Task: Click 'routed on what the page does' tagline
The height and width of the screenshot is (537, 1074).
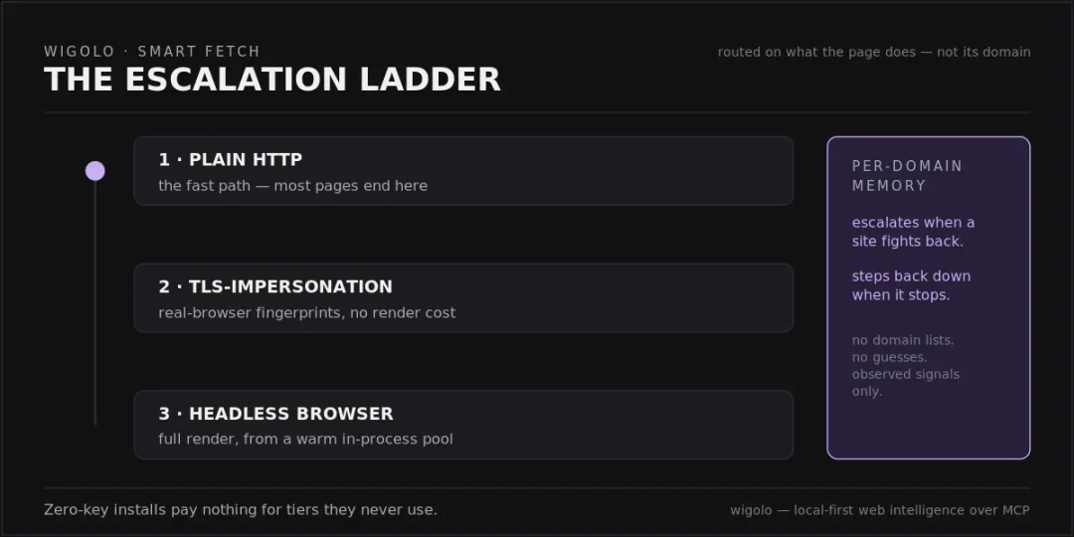Action: coord(874,52)
